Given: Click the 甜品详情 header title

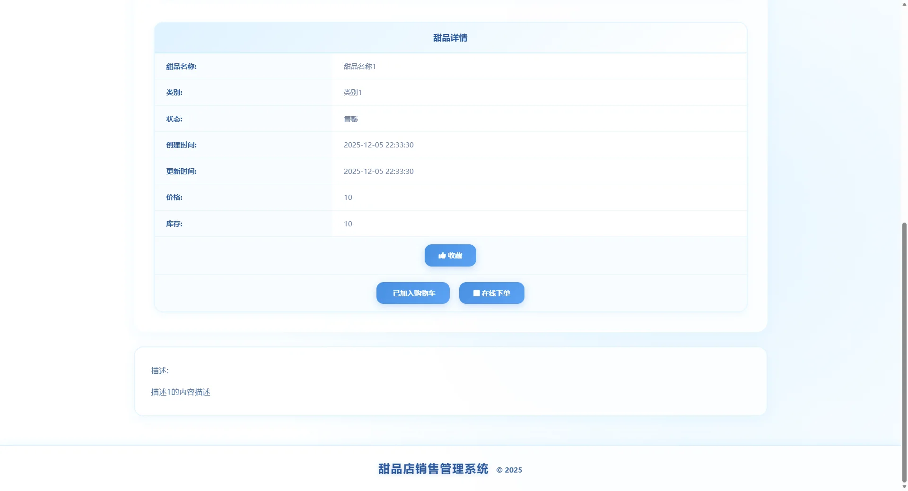Looking at the screenshot, I should pyautogui.click(x=450, y=38).
